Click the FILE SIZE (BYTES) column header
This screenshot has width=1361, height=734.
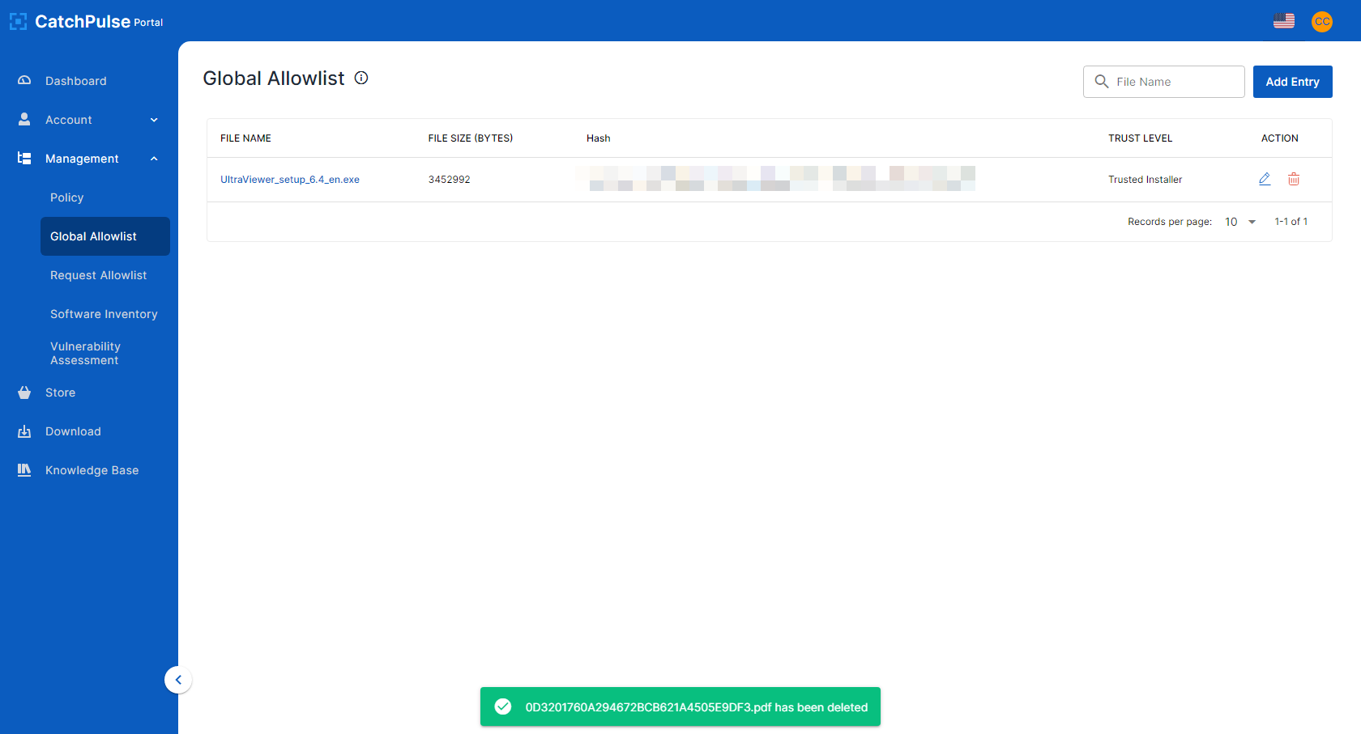coord(471,138)
